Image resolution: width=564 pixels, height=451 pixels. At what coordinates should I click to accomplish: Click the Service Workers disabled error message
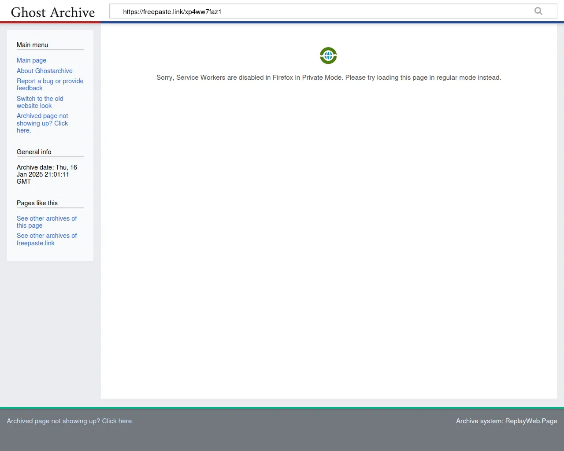point(328,78)
